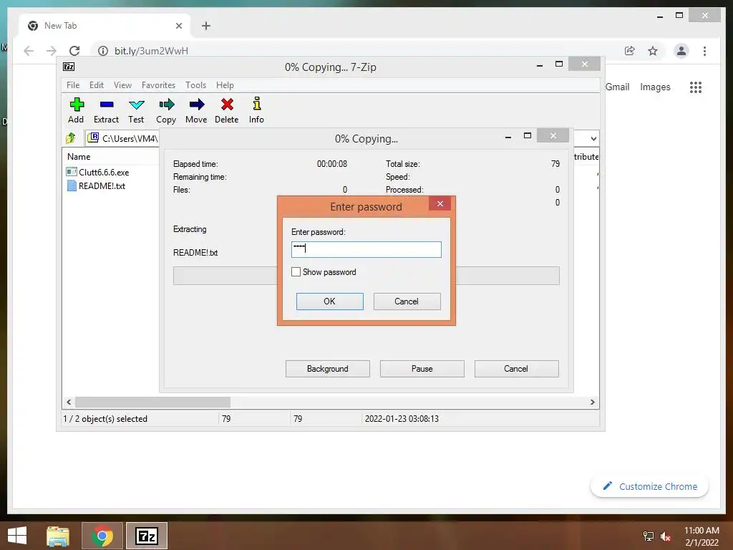
Task: Select the Clutt6.6.6.exe file name
Action: pos(104,172)
